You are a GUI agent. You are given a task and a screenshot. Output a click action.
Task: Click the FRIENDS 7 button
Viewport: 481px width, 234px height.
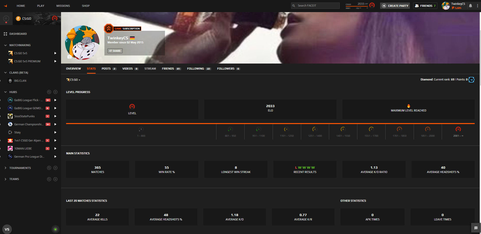click(x=425, y=6)
